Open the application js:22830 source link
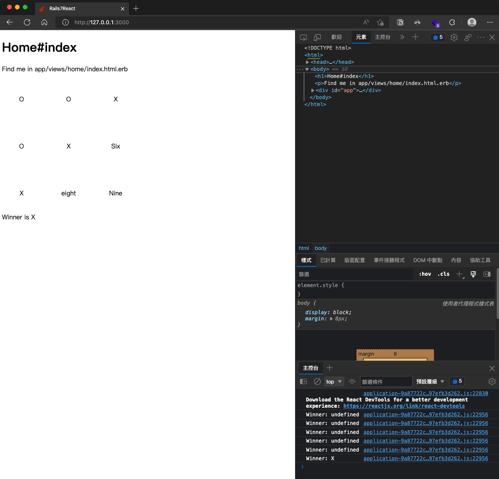Viewport: 499px width, 479px height. point(426,394)
